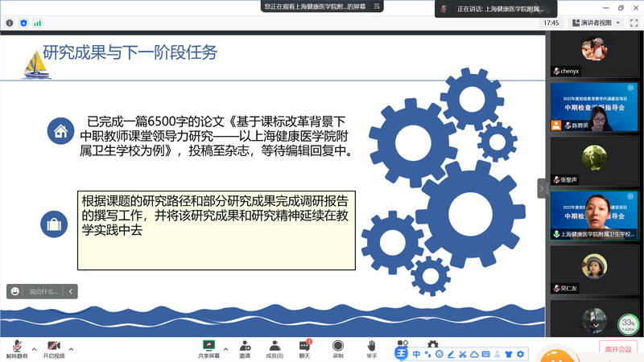644x362 pixels.
Task: Click 共享屏幕 share screen button
Action: click(x=209, y=348)
